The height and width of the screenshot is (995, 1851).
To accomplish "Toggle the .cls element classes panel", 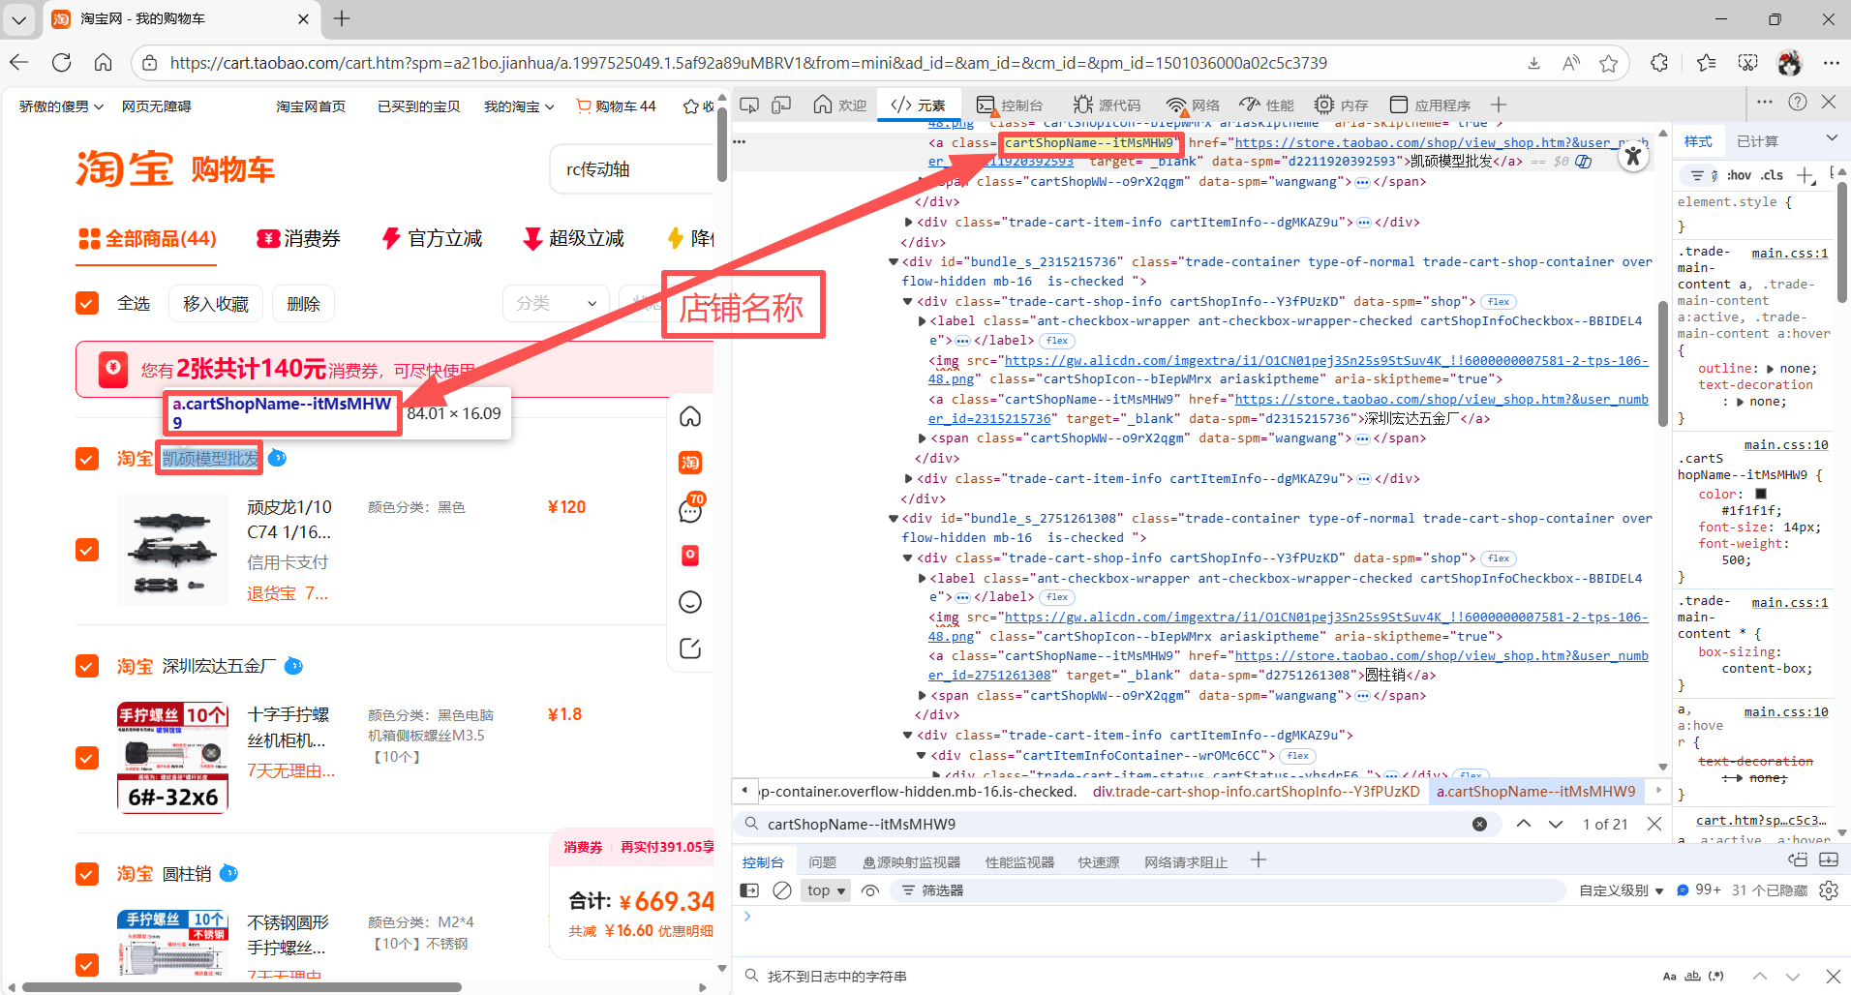I will (x=1773, y=175).
